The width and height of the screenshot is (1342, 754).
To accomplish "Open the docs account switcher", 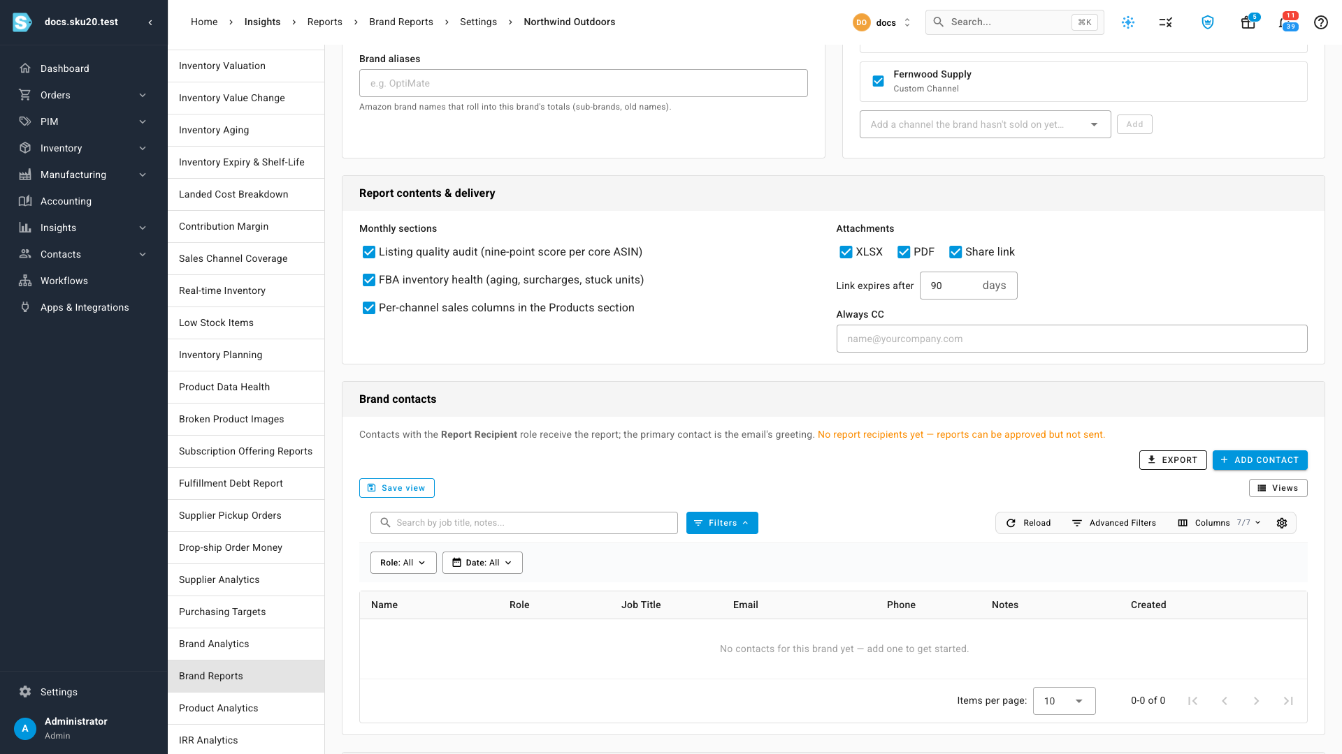I will pyautogui.click(x=882, y=22).
